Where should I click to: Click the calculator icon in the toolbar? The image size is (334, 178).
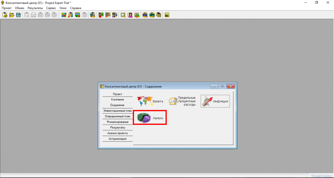(167, 15)
